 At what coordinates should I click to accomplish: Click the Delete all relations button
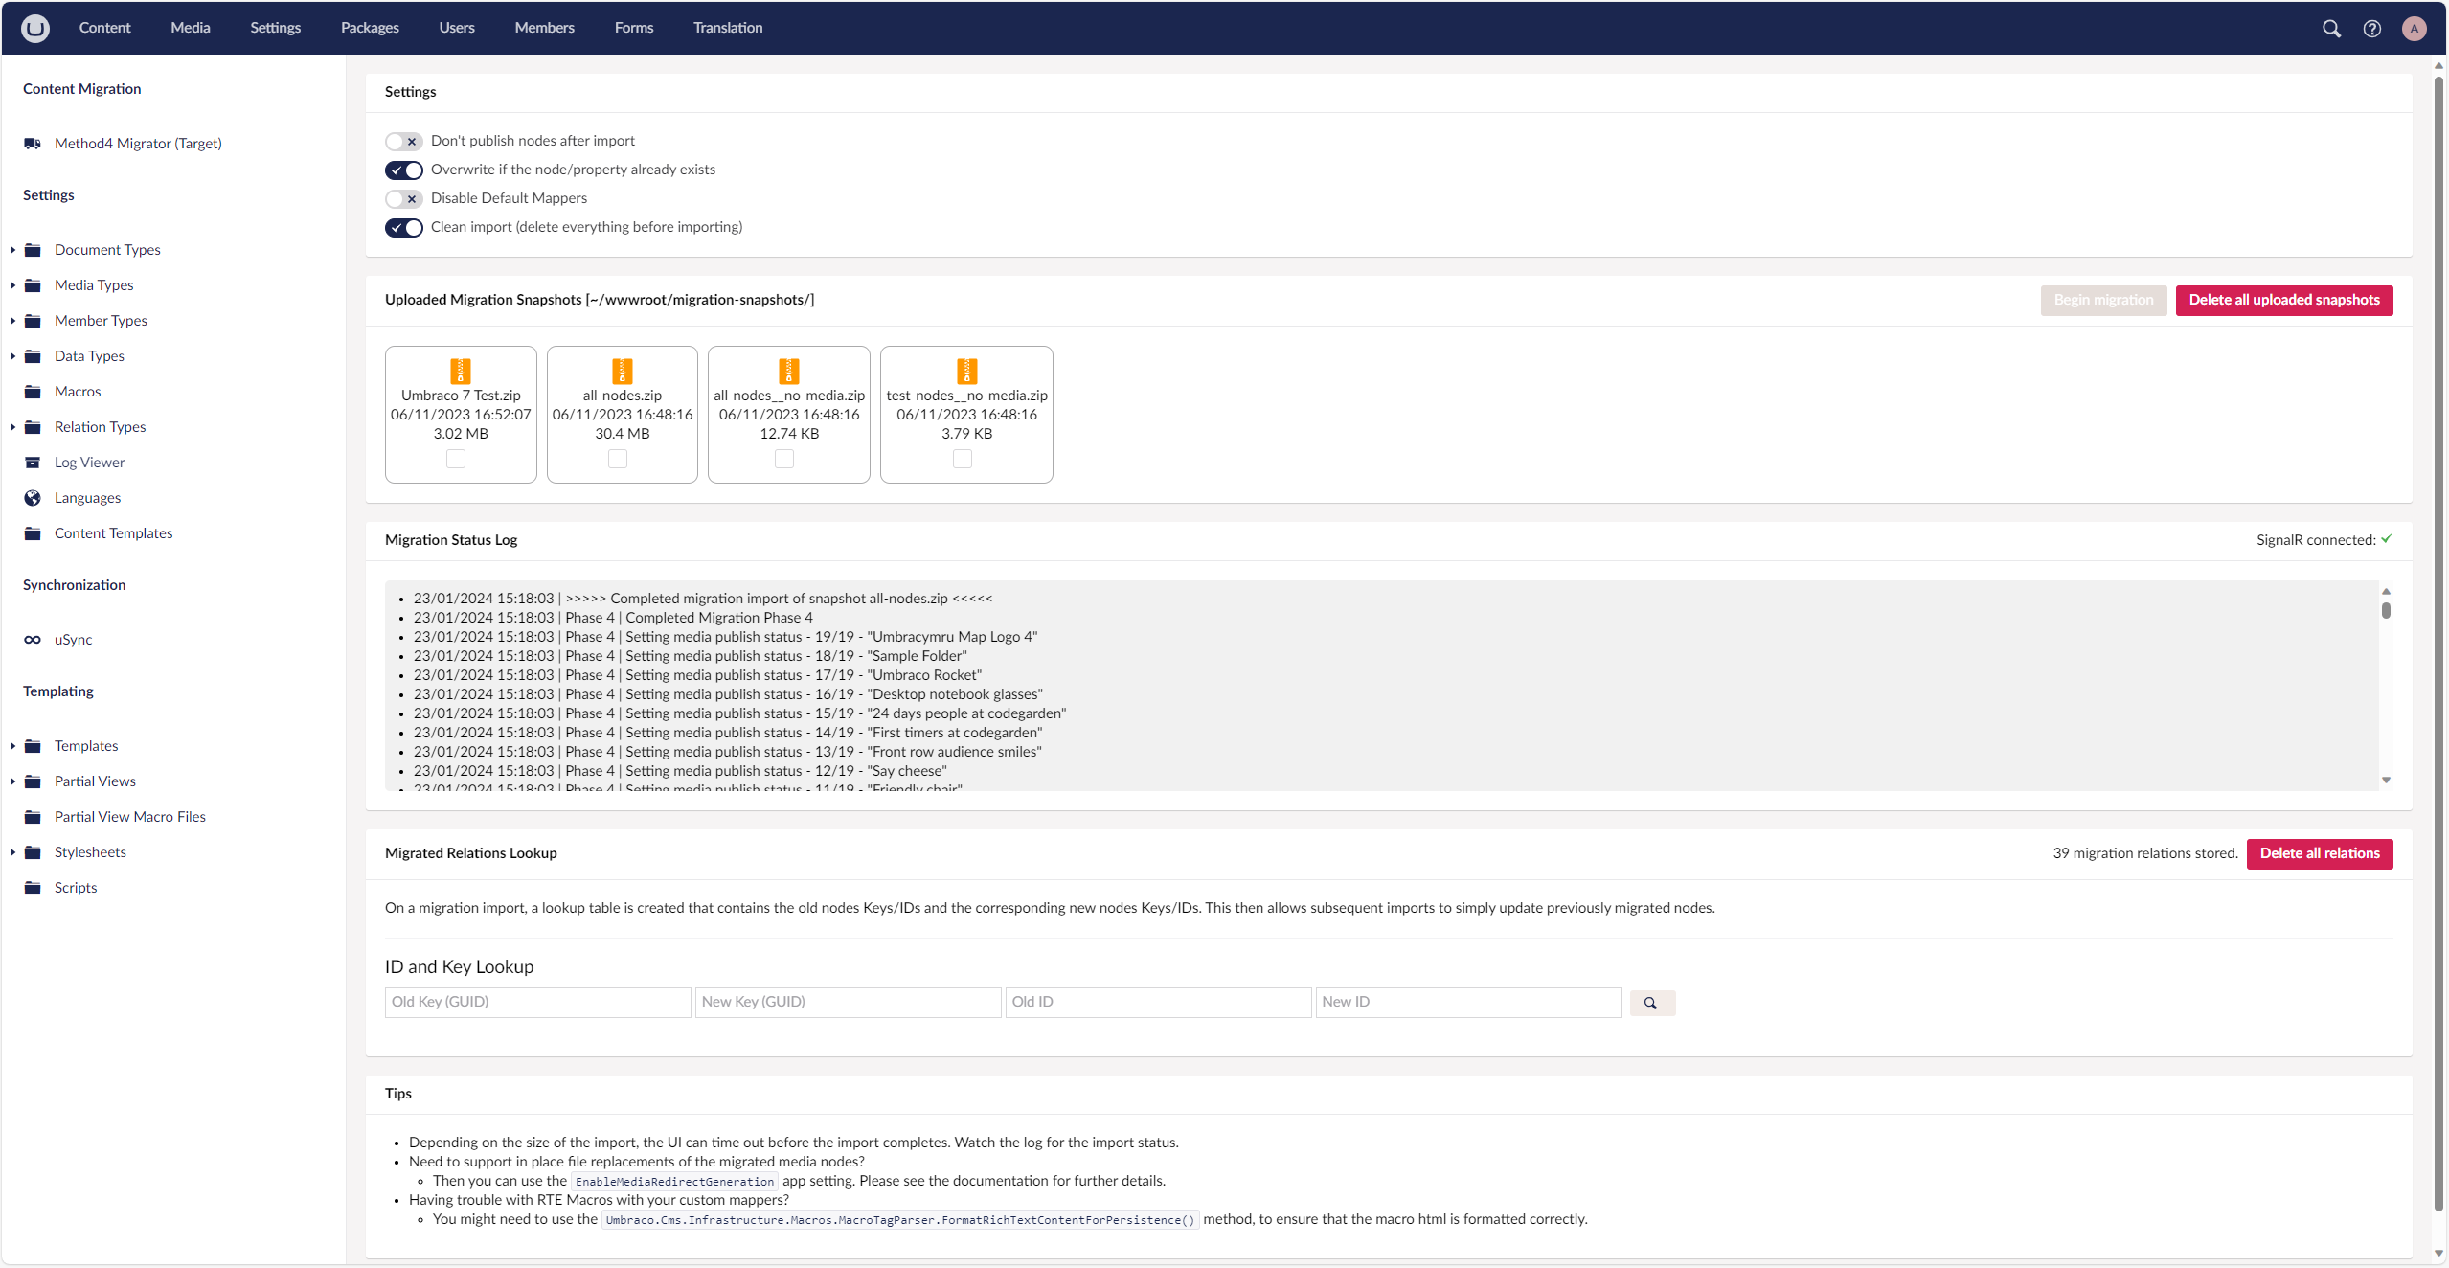pyautogui.click(x=2319, y=853)
